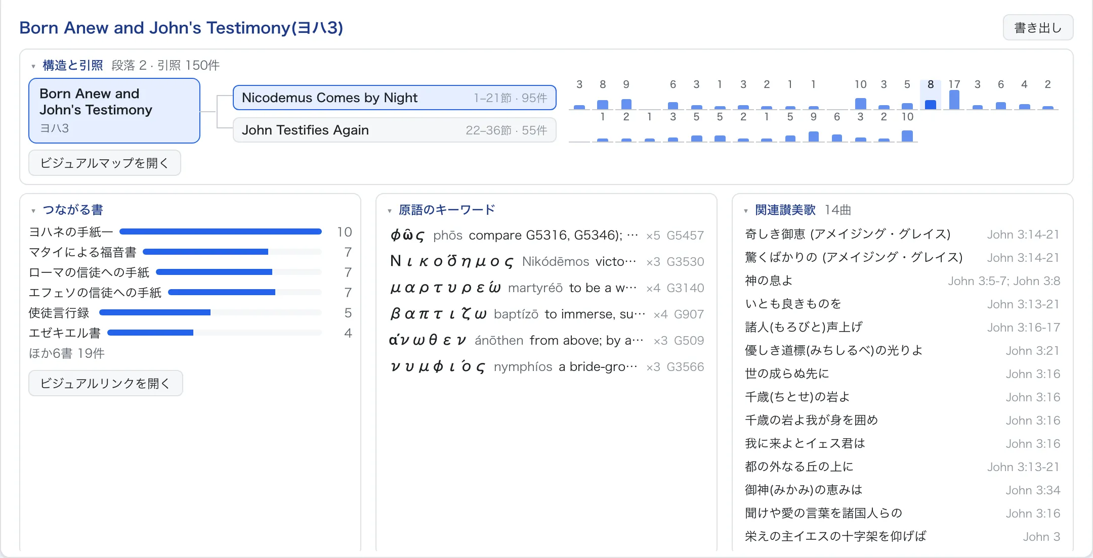Select John Testifies Again paragraph

[395, 130]
